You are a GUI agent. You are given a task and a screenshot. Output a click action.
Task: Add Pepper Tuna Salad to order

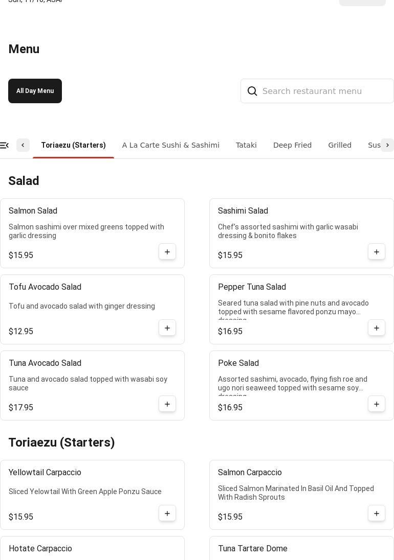click(377, 328)
